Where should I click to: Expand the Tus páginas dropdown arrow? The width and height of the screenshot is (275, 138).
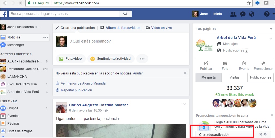pyautogui.click(x=271, y=29)
